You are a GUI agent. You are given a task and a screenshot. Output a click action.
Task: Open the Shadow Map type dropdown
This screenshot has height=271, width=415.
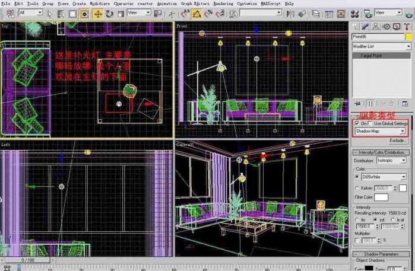tap(380, 131)
